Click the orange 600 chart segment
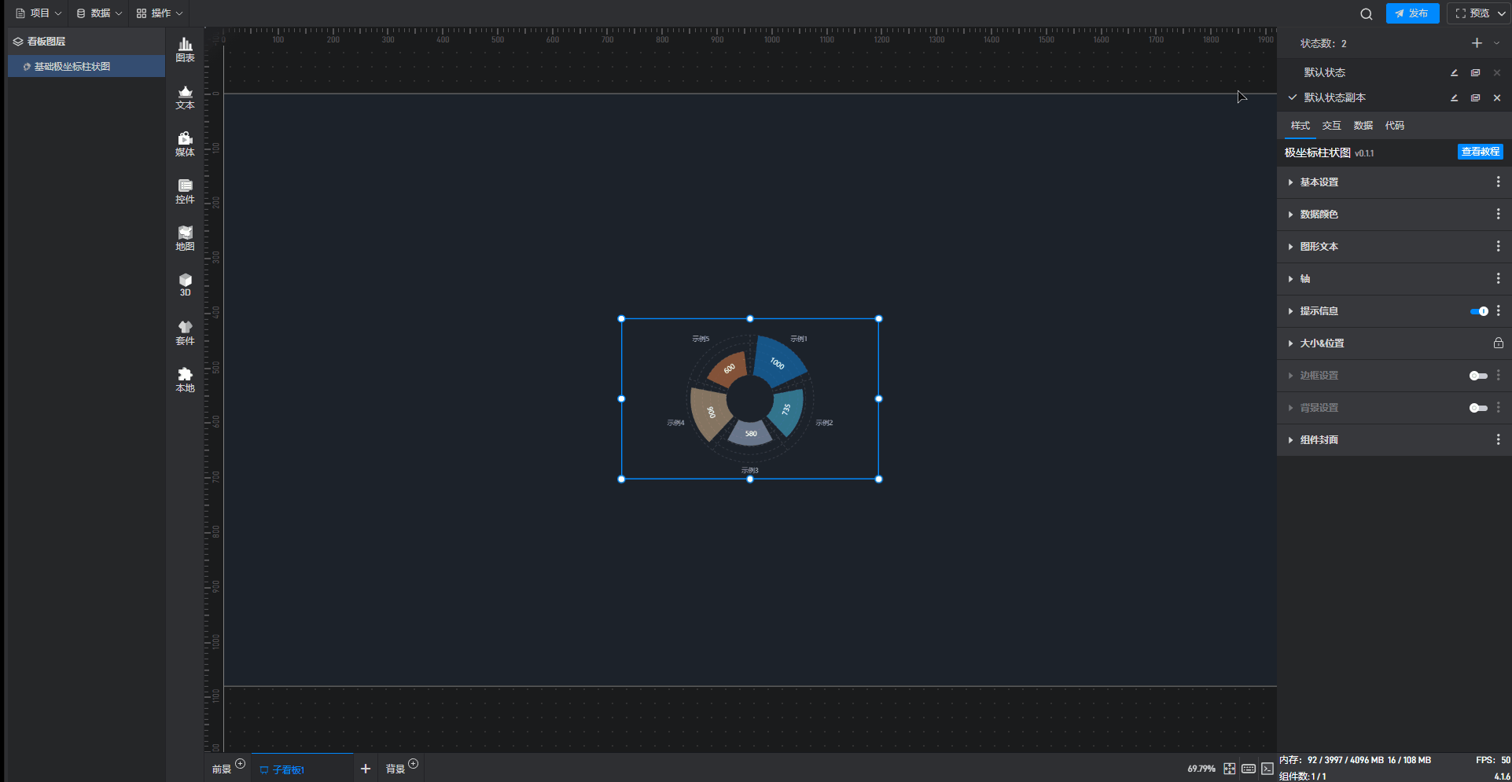This screenshot has width=1512, height=782. pos(728,369)
